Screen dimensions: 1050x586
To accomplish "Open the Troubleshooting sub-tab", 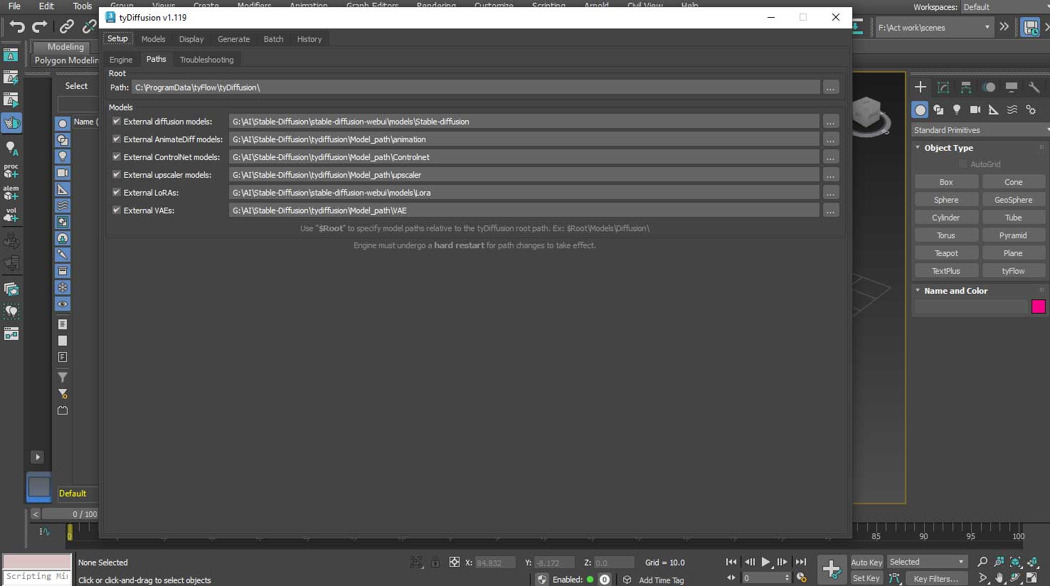I will 206,60.
